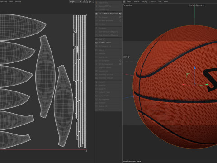
Task: Grab the green axis arrow of the gizmo
Action: tap(207, 85)
